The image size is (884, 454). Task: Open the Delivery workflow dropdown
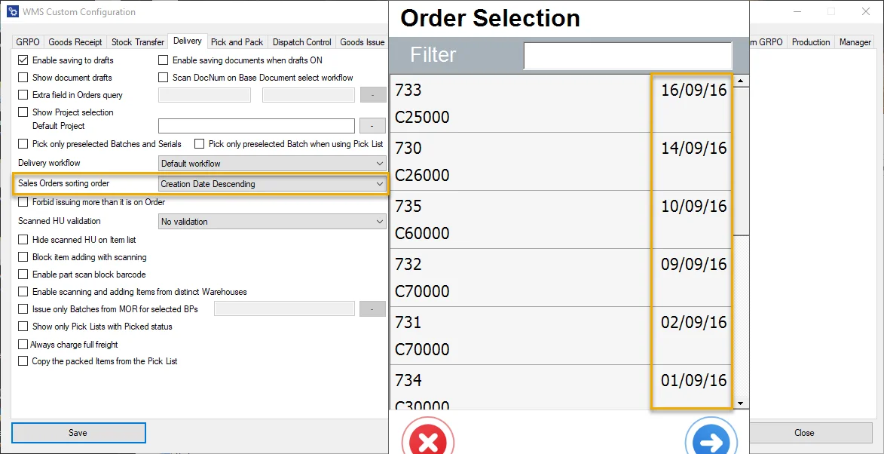click(272, 164)
